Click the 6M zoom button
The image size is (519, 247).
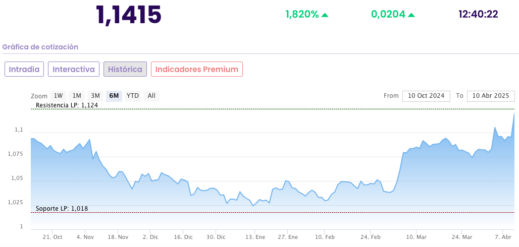(114, 96)
